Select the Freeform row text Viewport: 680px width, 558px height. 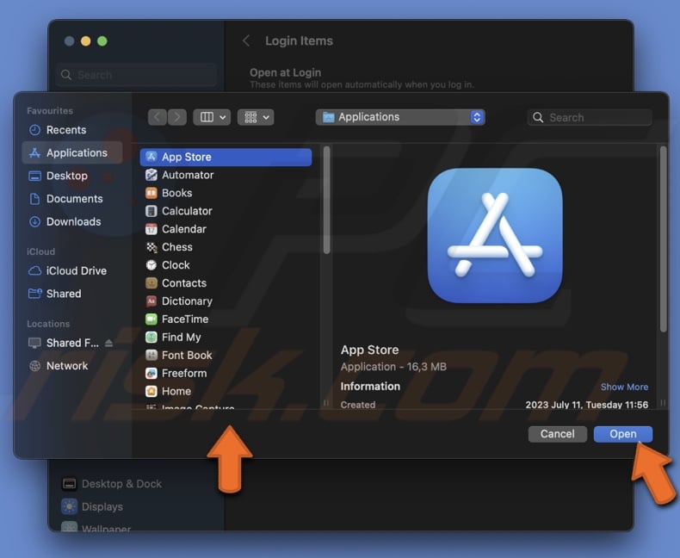tap(184, 373)
